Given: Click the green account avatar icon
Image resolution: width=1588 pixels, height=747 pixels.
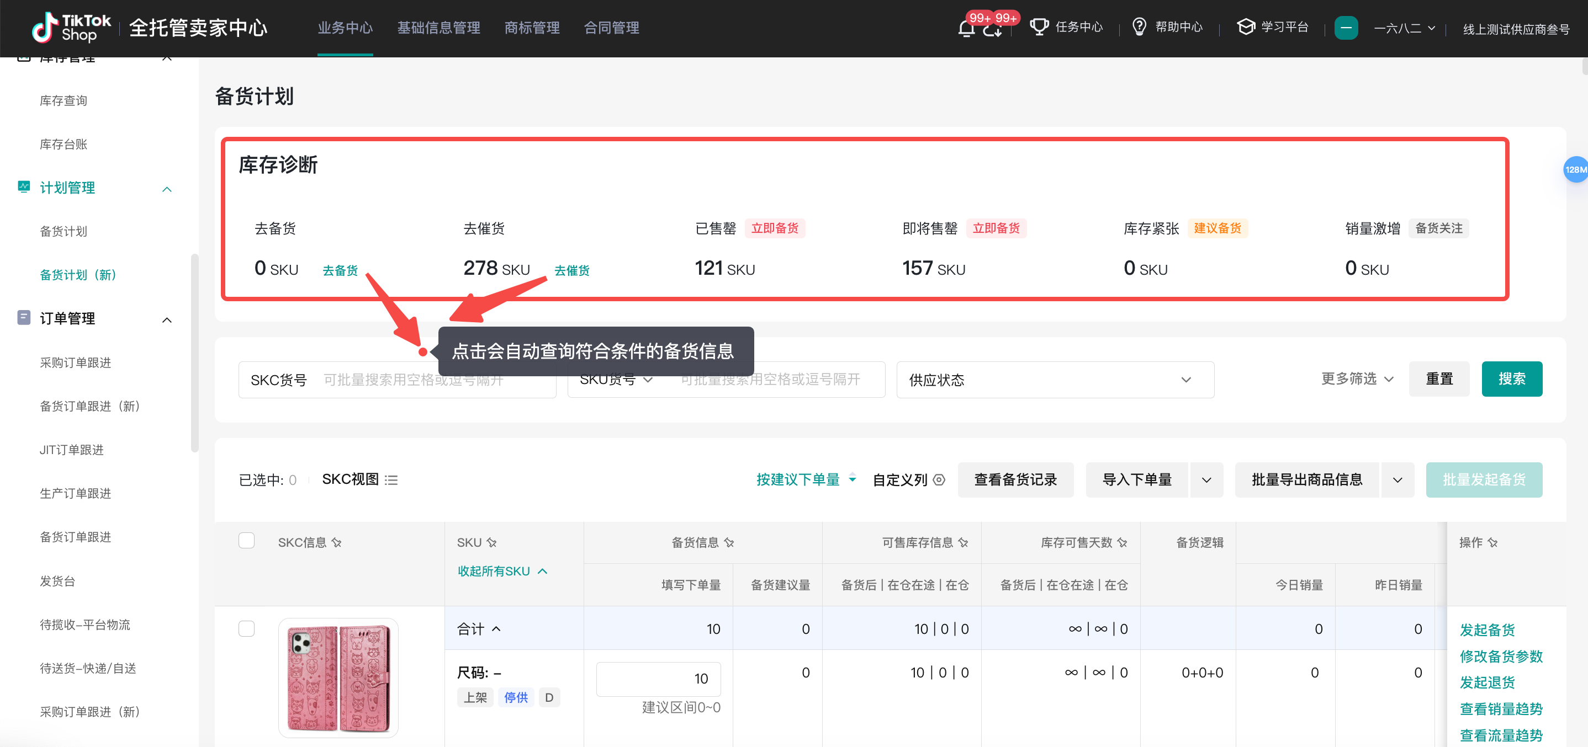Looking at the screenshot, I should pos(1346,28).
